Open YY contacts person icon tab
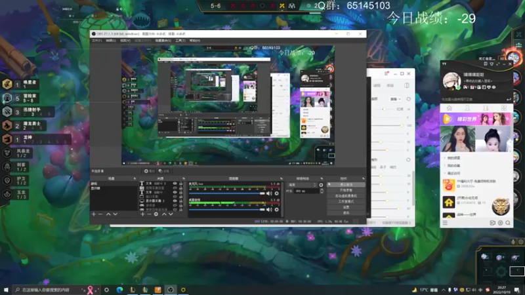 467,108
